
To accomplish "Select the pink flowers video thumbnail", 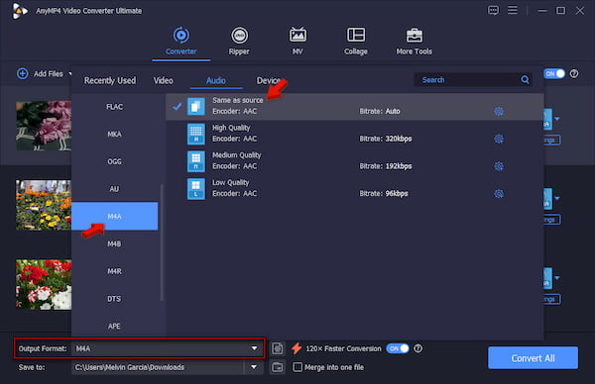I will pos(44,126).
